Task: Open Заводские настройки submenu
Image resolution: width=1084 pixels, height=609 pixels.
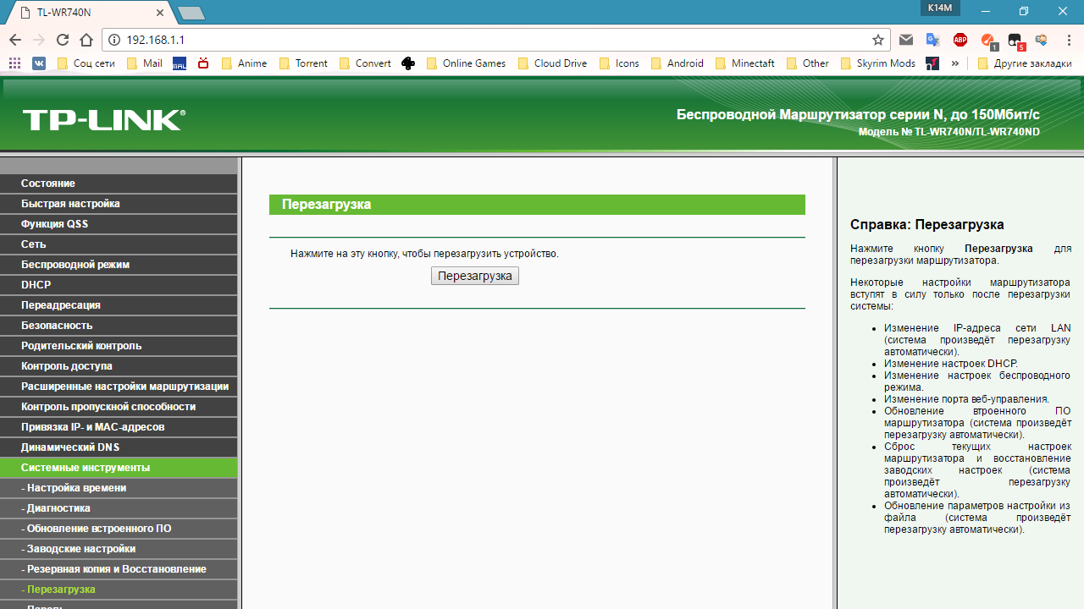Action: pos(119,549)
